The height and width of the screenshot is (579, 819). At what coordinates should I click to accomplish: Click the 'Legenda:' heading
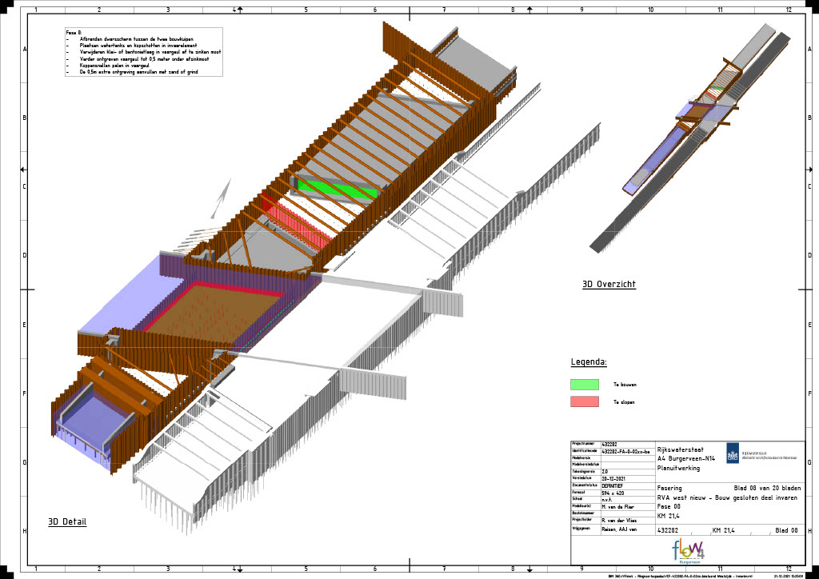click(x=589, y=362)
